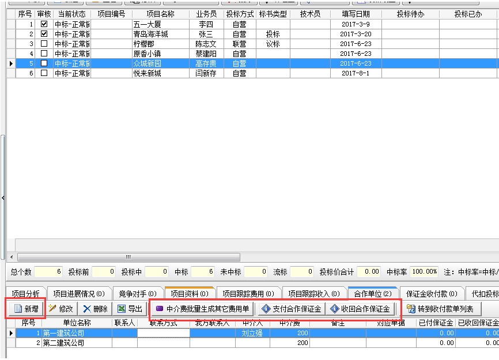This screenshot has width=499, height=360.
Task: Select the 原香小镇 project cell
Action: tap(160, 54)
